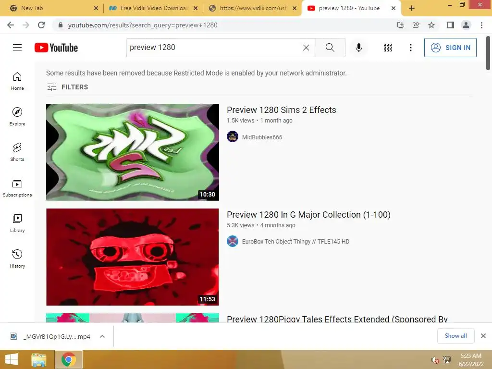Open History in the sidebar
This screenshot has height=369, width=492.
coord(17,259)
